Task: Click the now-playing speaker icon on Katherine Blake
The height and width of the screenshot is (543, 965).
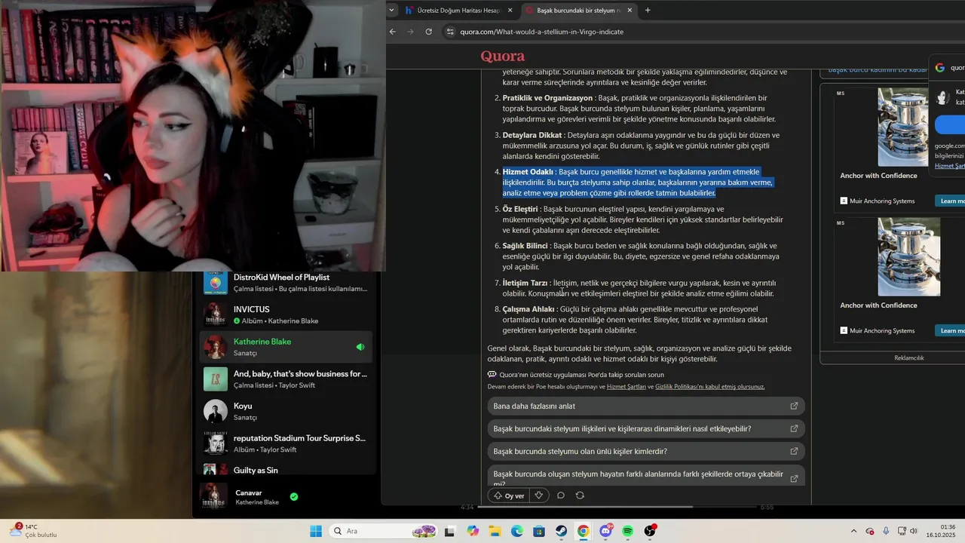Action: pos(360,347)
